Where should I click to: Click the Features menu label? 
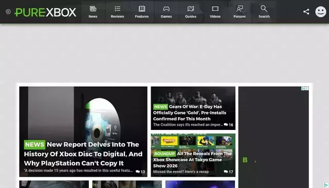(142, 16)
